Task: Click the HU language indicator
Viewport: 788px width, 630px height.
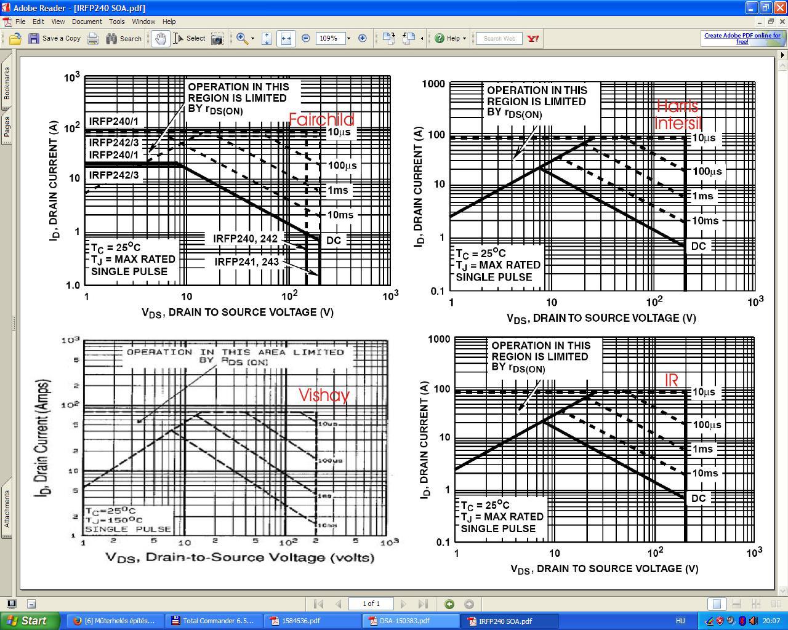Action: coord(680,621)
